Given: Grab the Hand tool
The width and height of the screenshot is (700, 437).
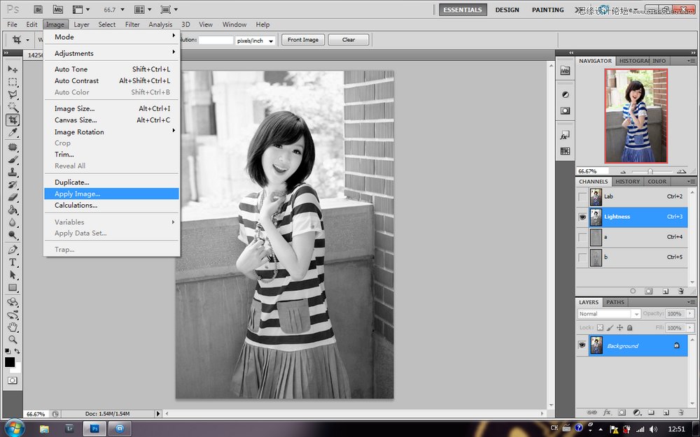Looking at the screenshot, I should 13,325.
